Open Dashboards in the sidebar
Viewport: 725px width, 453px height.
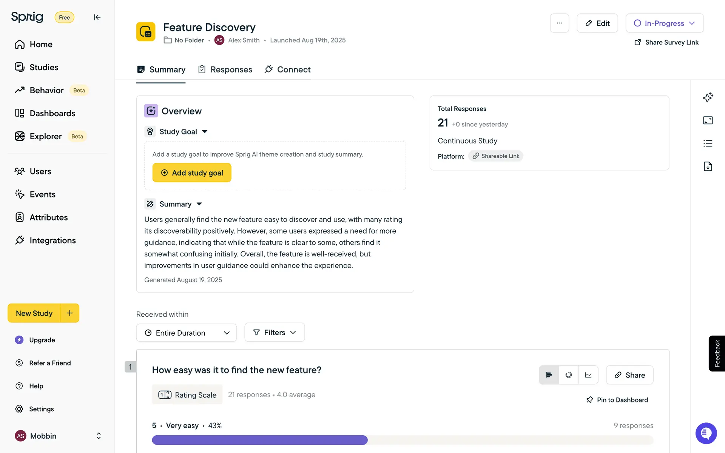click(52, 113)
